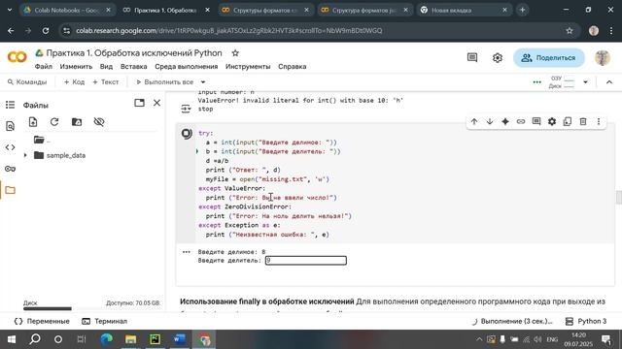The image size is (622, 349).
Task: Open more cell actions menu
Action: click(599, 121)
